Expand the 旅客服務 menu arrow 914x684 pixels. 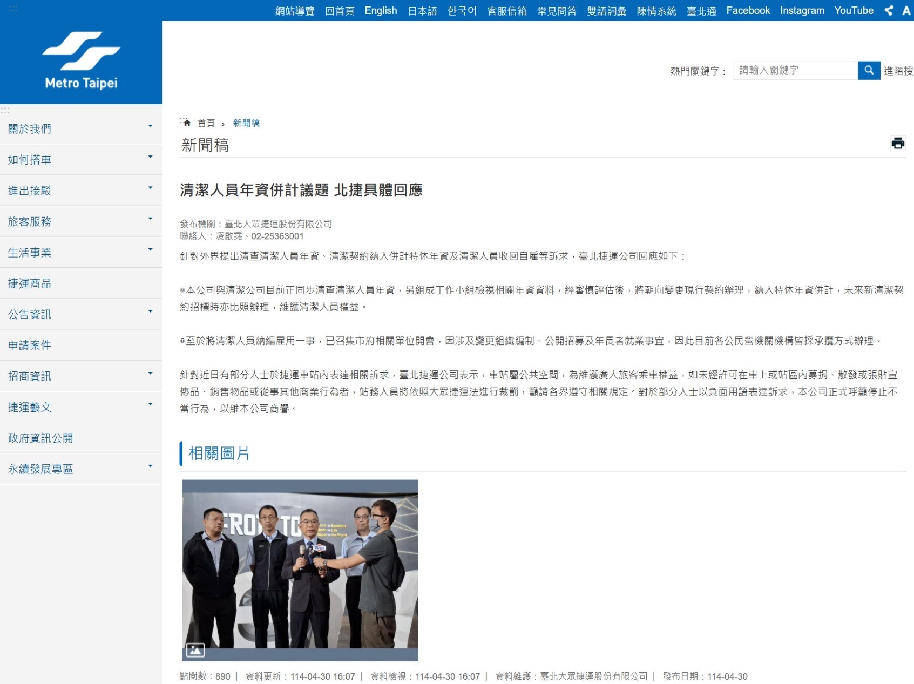(151, 219)
